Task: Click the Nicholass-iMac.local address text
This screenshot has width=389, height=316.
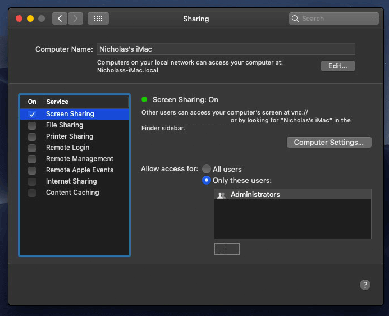Action: [x=127, y=71]
